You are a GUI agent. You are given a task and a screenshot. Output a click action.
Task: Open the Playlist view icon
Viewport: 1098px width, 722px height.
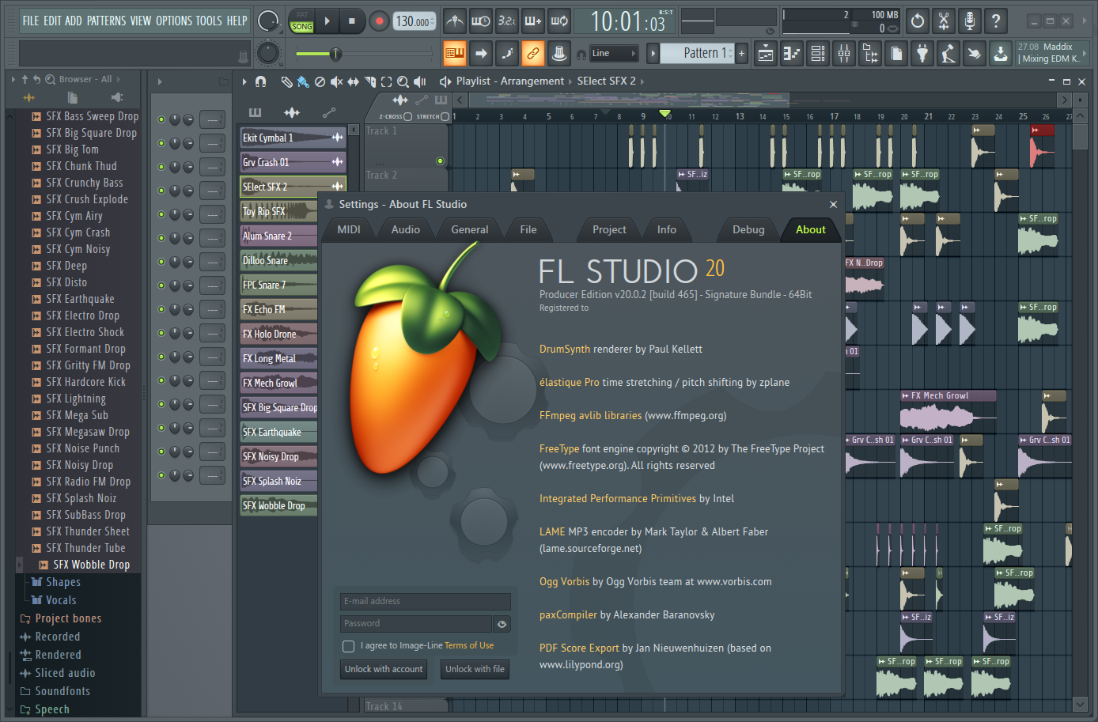766,54
